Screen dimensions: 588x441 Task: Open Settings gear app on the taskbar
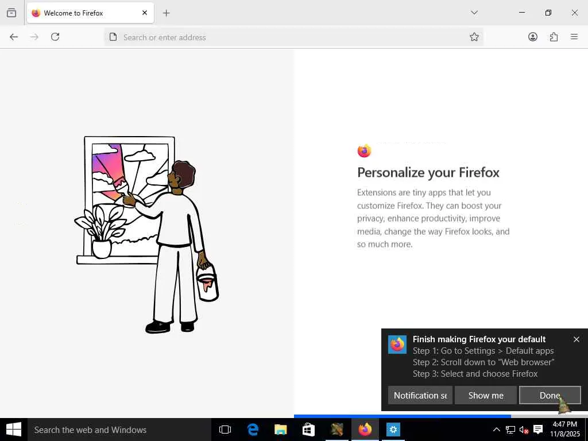pos(393,430)
